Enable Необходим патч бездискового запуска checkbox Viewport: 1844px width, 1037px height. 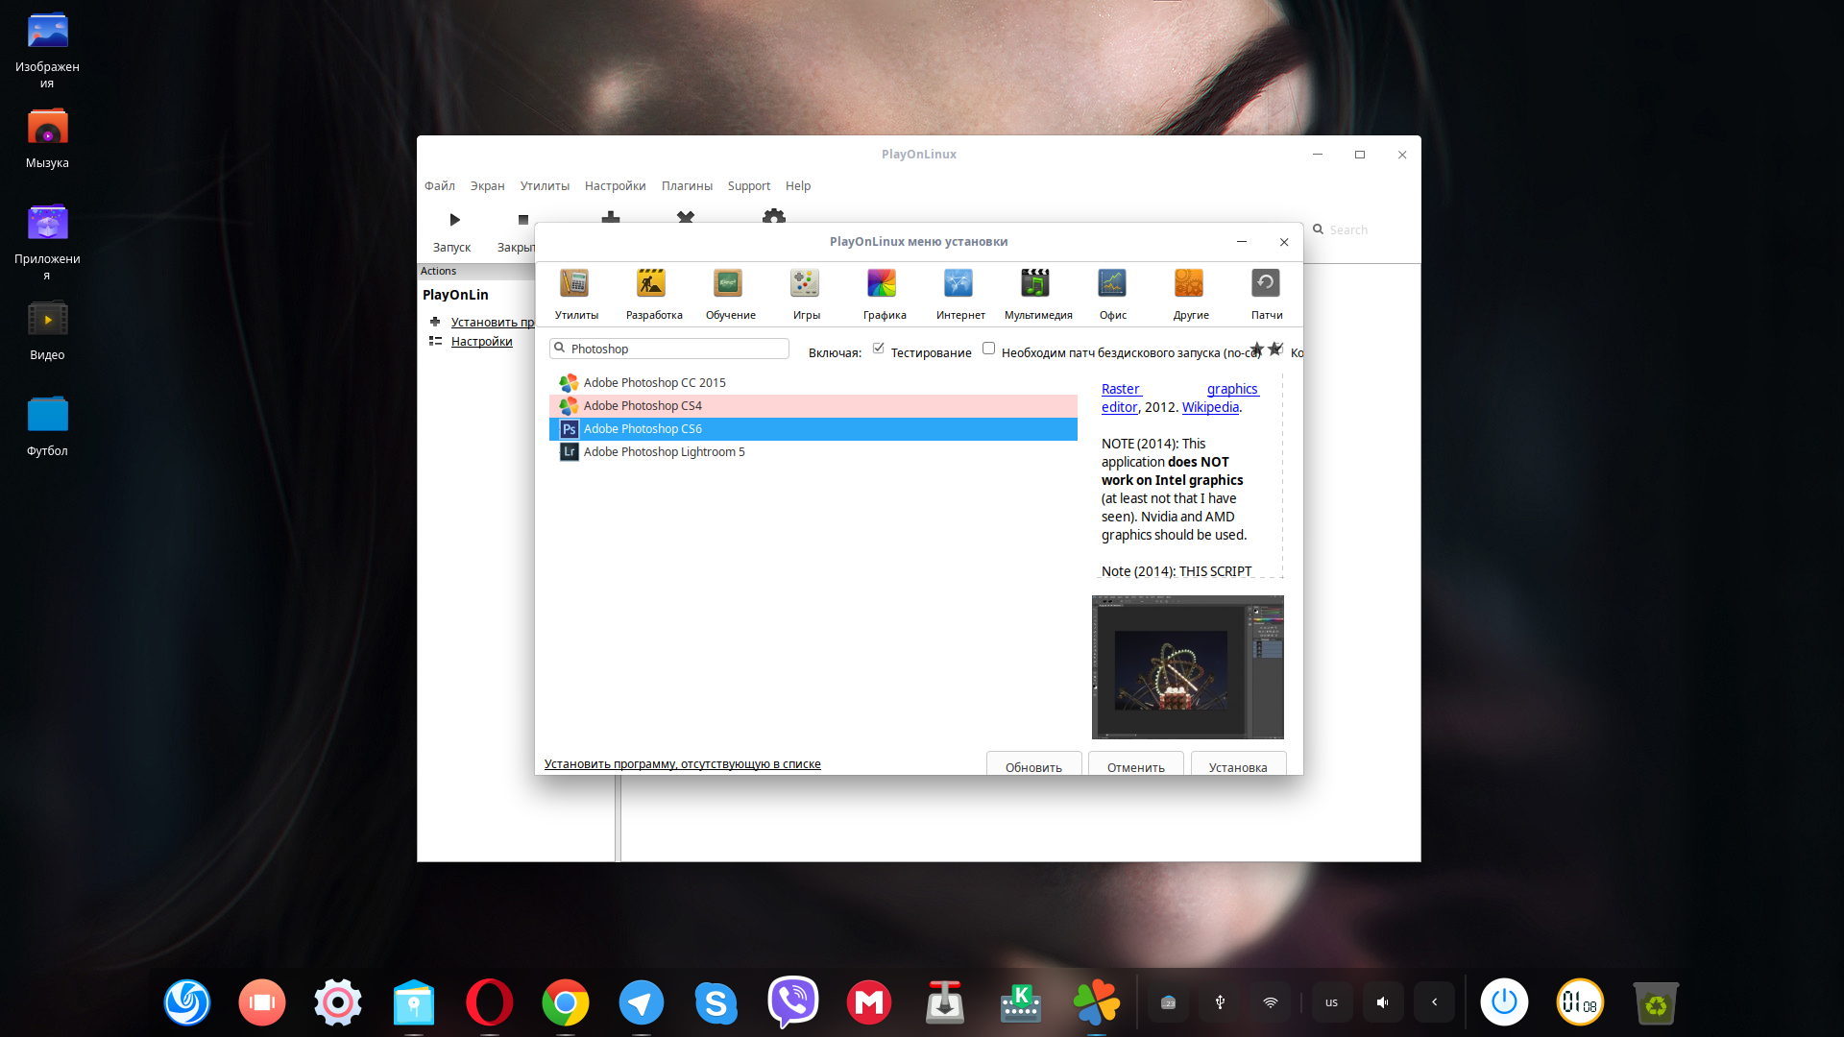click(989, 349)
